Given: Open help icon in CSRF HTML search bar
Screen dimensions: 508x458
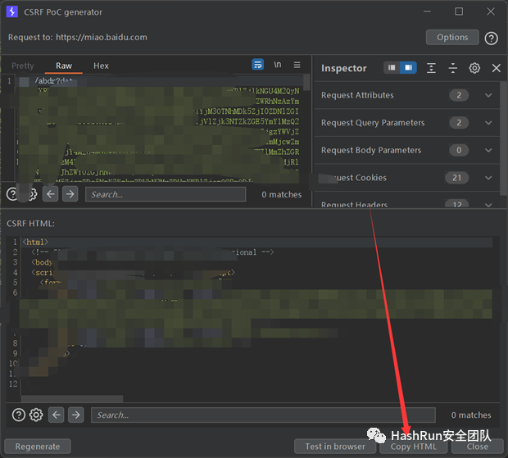Looking at the screenshot, I should [x=19, y=415].
